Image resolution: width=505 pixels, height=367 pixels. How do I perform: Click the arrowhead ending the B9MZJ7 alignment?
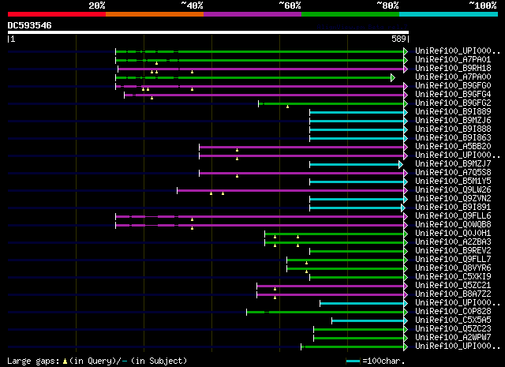(401, 165)
